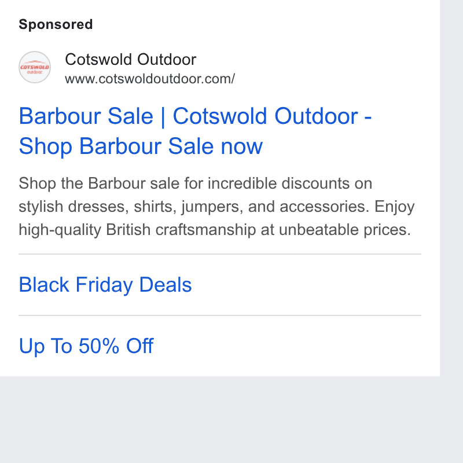Open the Barbour Sale headline link
Image resolution: width=463 pixels, height=463 pixels.
[x=195, y=131]
